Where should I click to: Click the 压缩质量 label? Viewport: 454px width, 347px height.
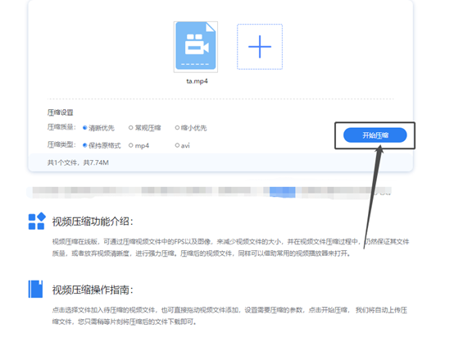point(61,127)
